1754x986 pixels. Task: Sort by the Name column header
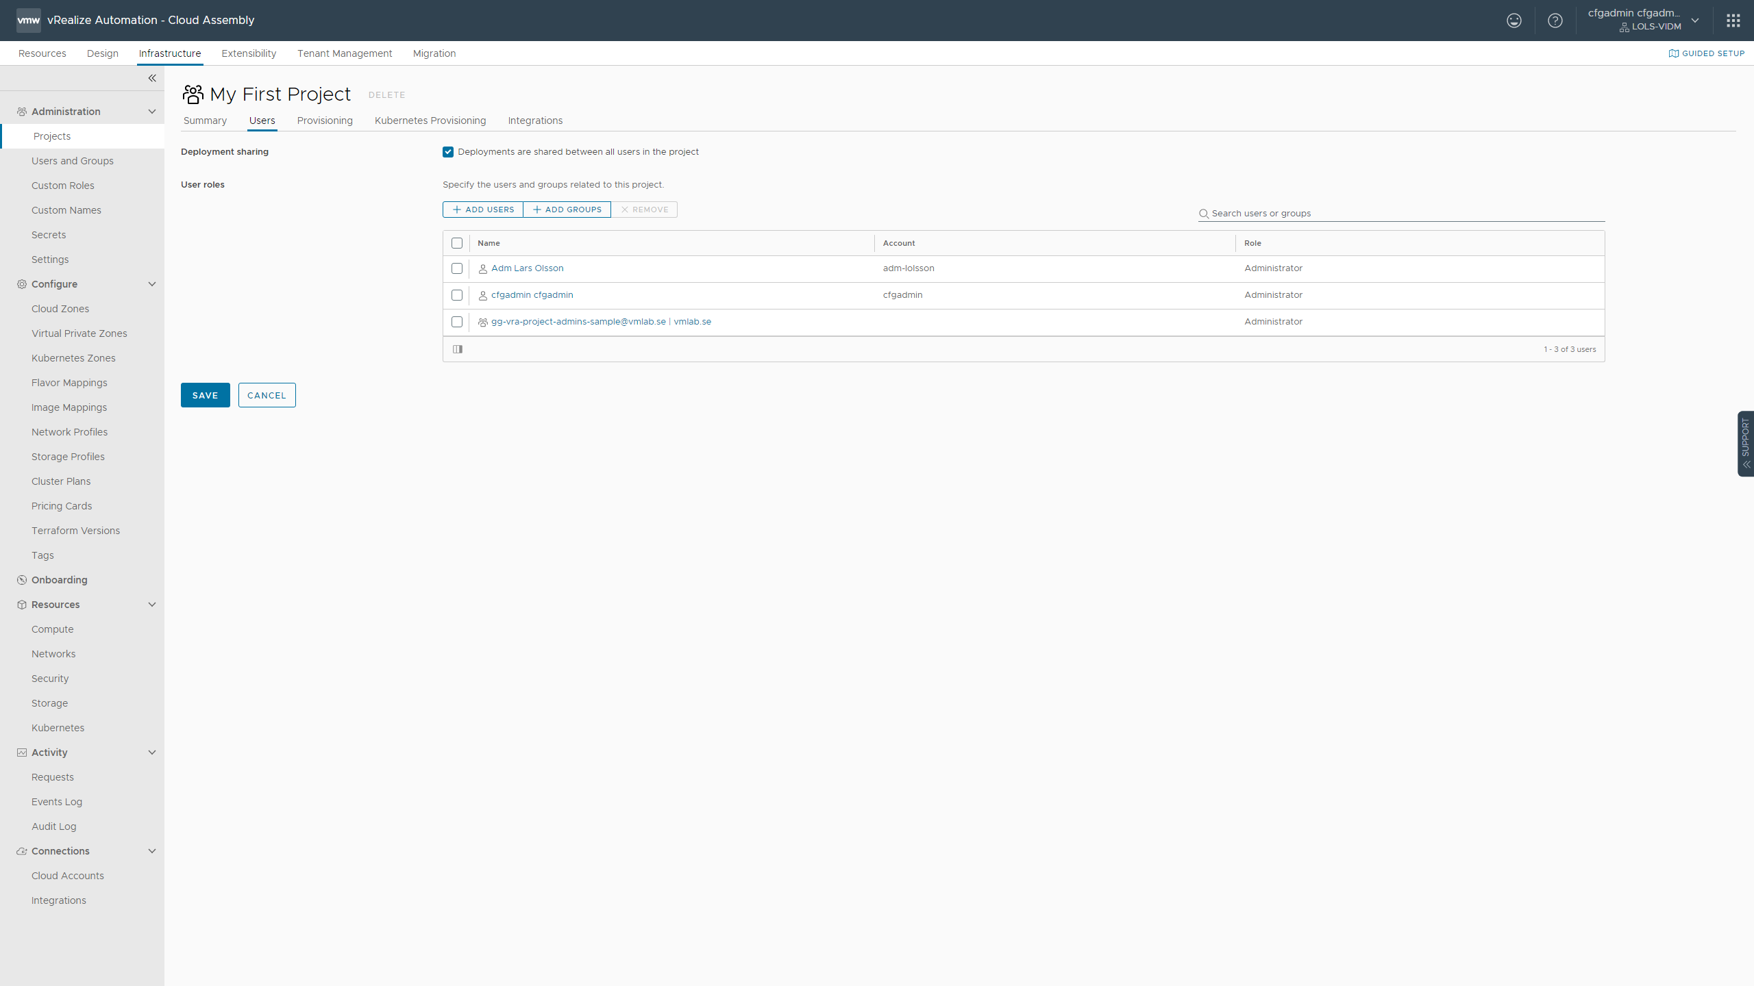coord(489,243)
